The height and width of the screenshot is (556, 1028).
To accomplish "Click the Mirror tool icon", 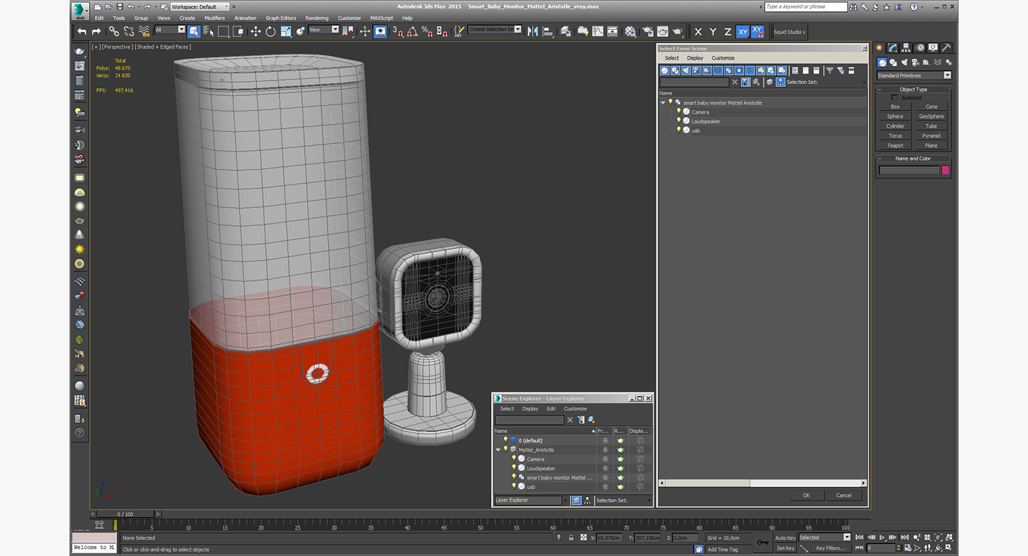I will coord(533,31).
